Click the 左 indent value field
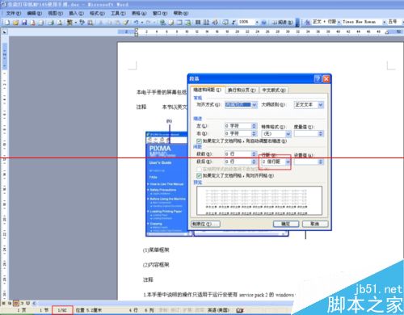The width and height of the screenshot is (404, 315). click(238, 126)
